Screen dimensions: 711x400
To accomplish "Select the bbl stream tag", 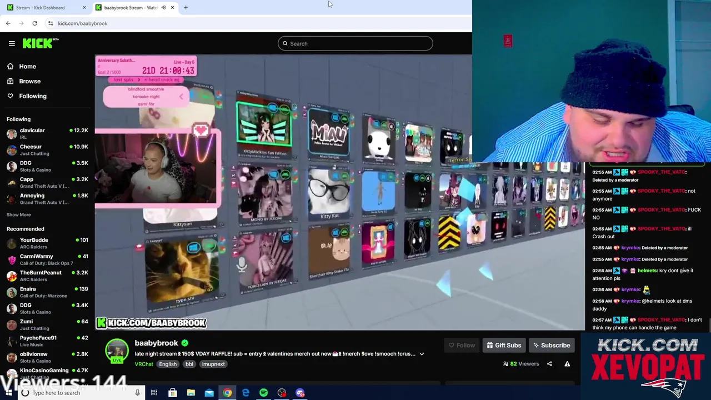I will click(x=189, y=364).
